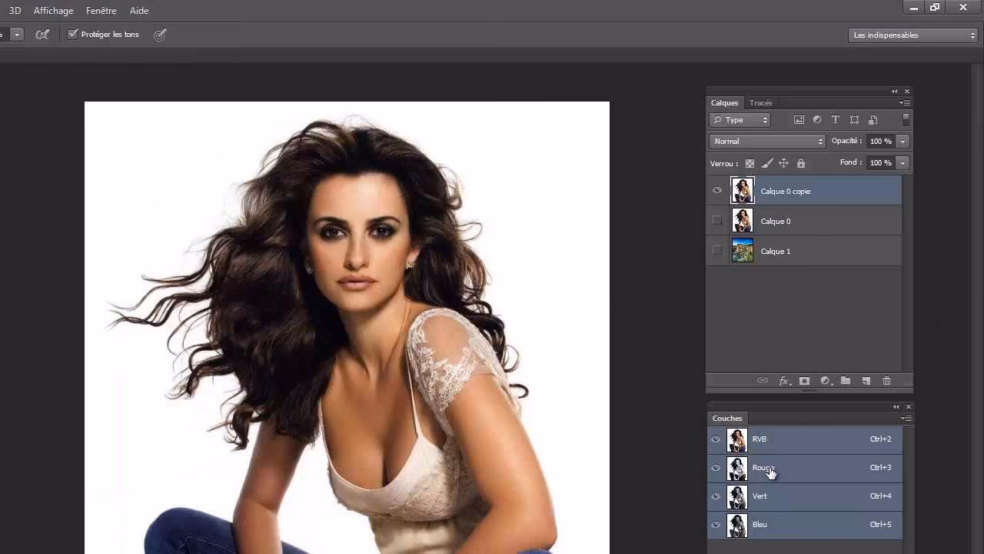Click the link layers icon
This screenshot has width=984, height=554.
763,380
